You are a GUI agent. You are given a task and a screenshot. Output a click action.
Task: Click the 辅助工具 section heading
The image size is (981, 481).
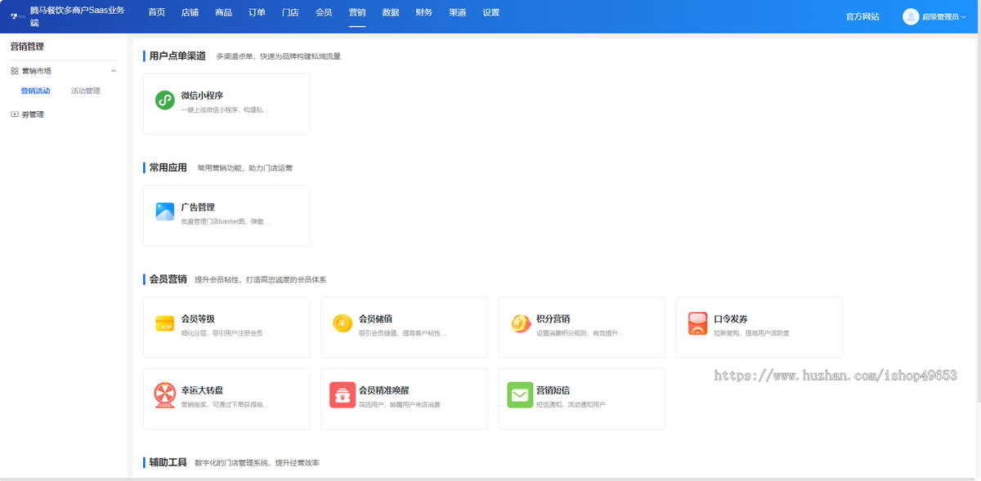pos(168,462)
